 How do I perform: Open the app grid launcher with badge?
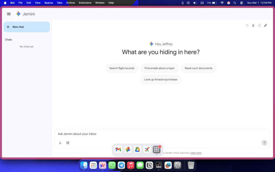coord(157,150)
